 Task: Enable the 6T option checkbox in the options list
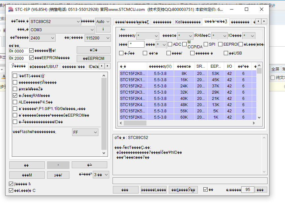coord(15,76)
